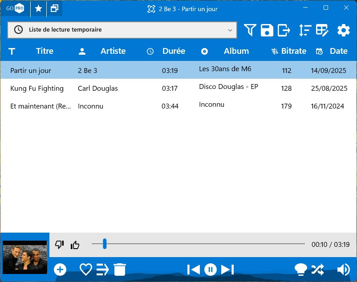Mark the track as favorite with the heart

coord(86,270)
